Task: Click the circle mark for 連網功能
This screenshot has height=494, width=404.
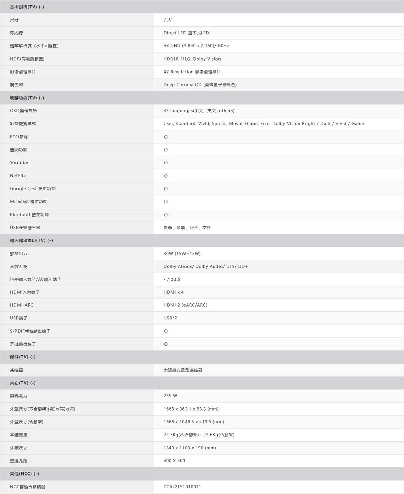Action: click(x=166, y=150)
